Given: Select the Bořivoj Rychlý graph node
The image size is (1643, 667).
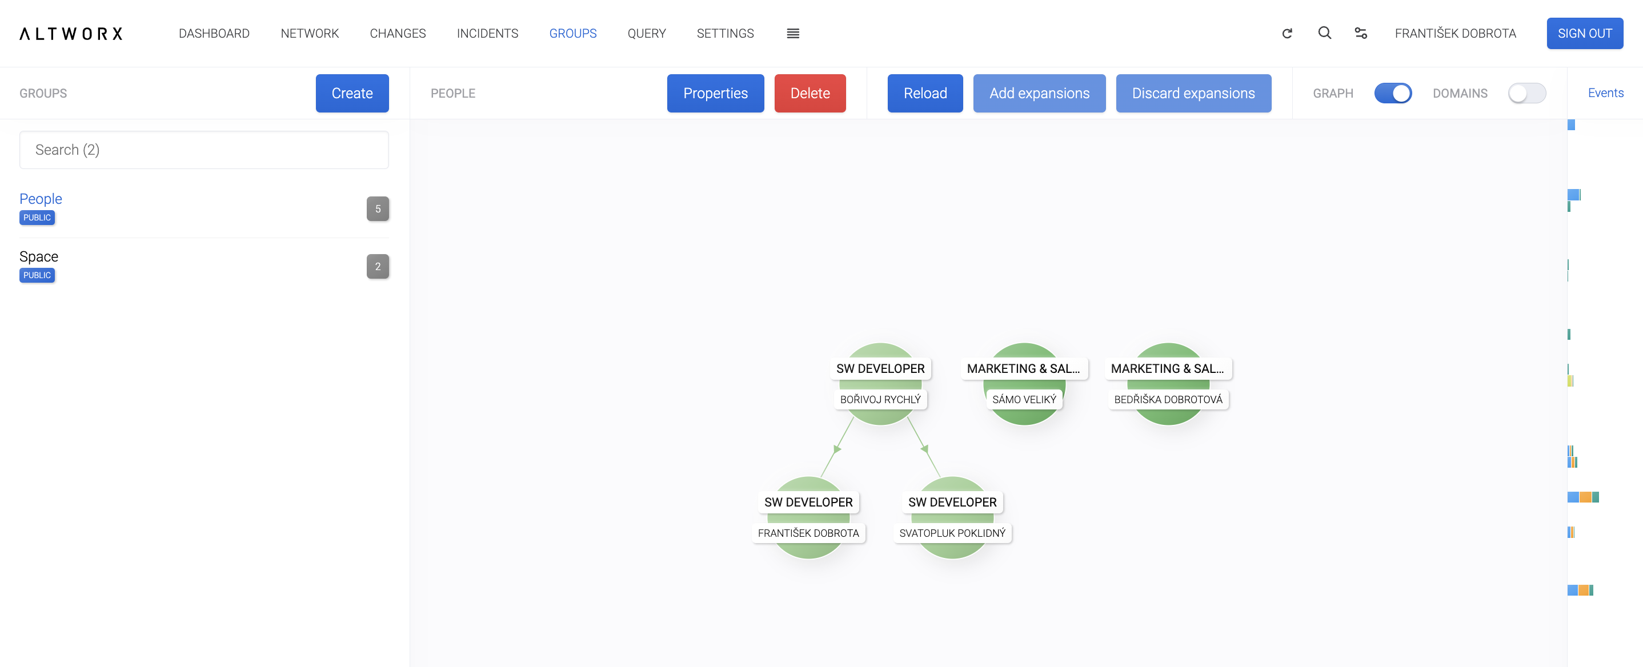Looking at the screenshot, I should [880, 384].
